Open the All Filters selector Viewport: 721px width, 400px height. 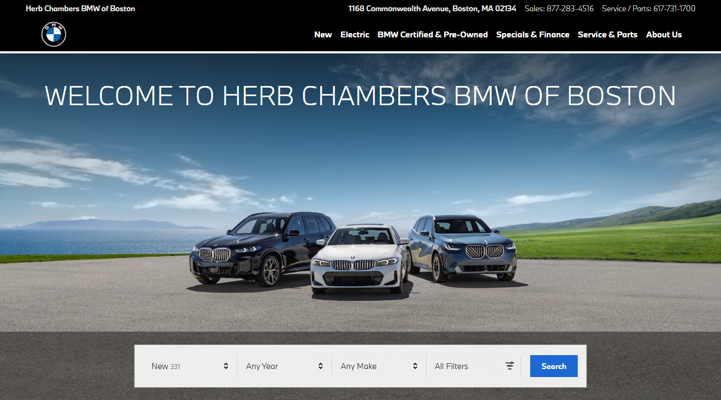474,366
